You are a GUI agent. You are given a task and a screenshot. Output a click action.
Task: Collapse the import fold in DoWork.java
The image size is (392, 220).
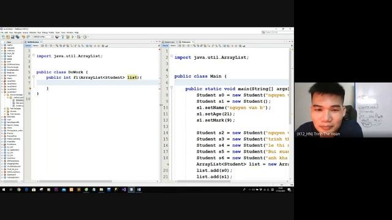click(34, 55)
